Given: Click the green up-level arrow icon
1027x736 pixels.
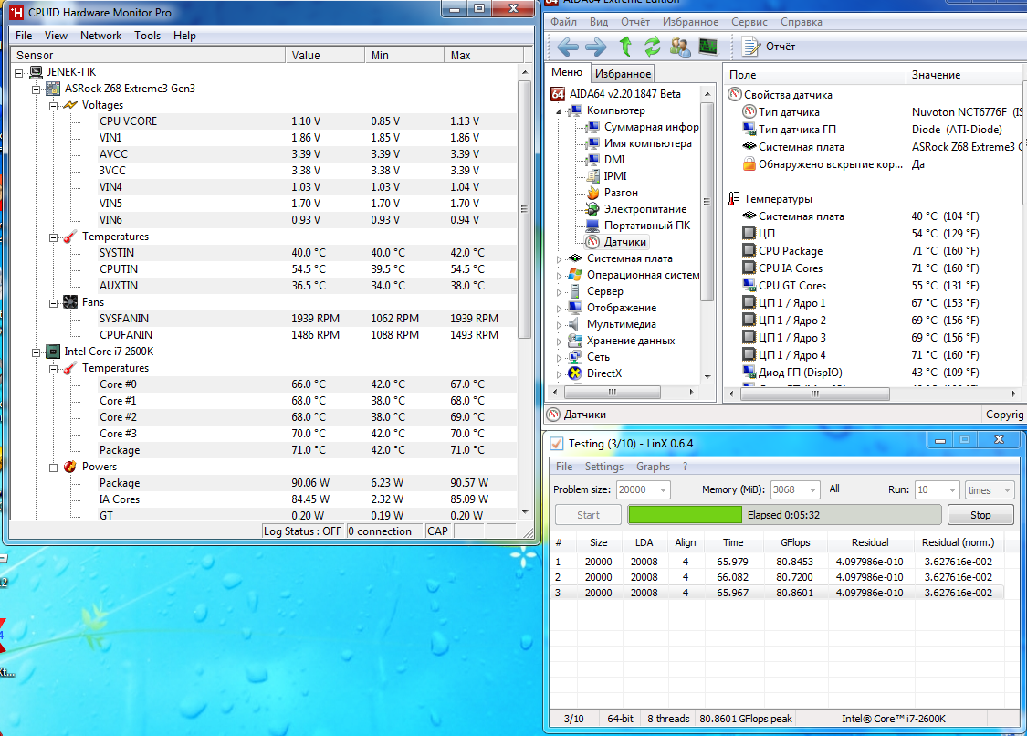Looking at the screenshot, I should 625,46.
